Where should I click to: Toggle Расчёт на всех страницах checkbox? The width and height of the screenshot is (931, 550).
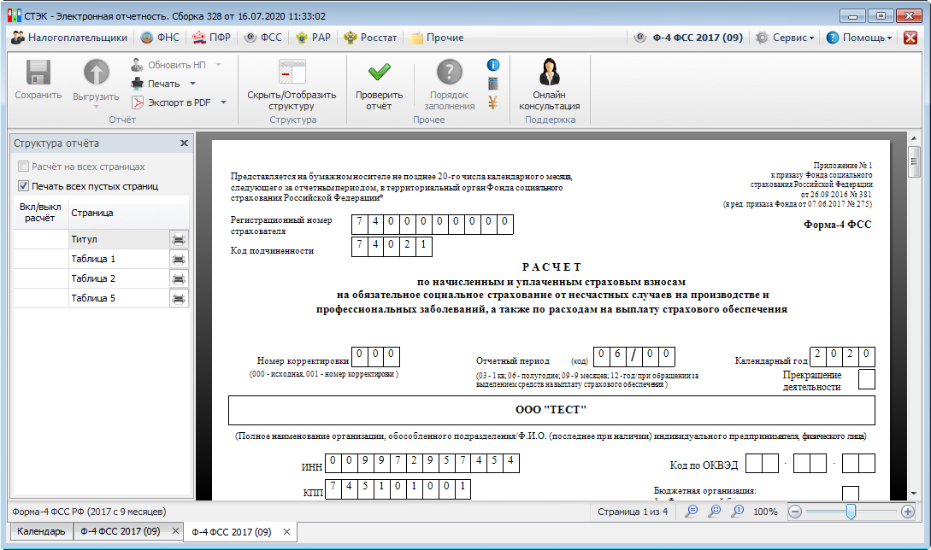pyautogui.click(x=24, y=167)
